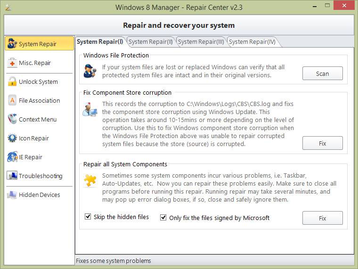The width and height of the screenshot is (358, 269).
Task: Click the 'Repair all System Components' heading
Action: [125, 164]
